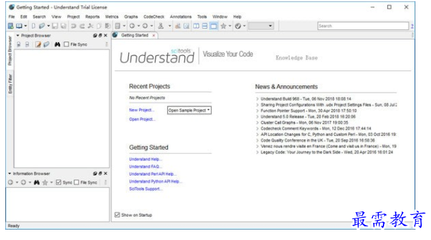Enable File Sync in Information Browser

pos(76,182)
